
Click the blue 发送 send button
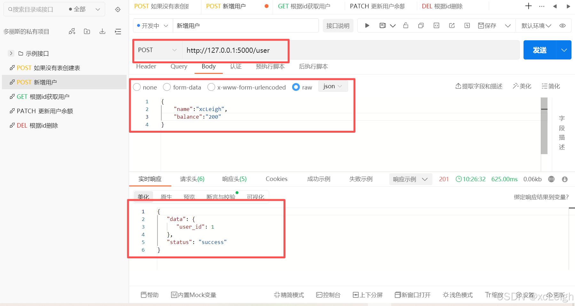click(540, 50)
